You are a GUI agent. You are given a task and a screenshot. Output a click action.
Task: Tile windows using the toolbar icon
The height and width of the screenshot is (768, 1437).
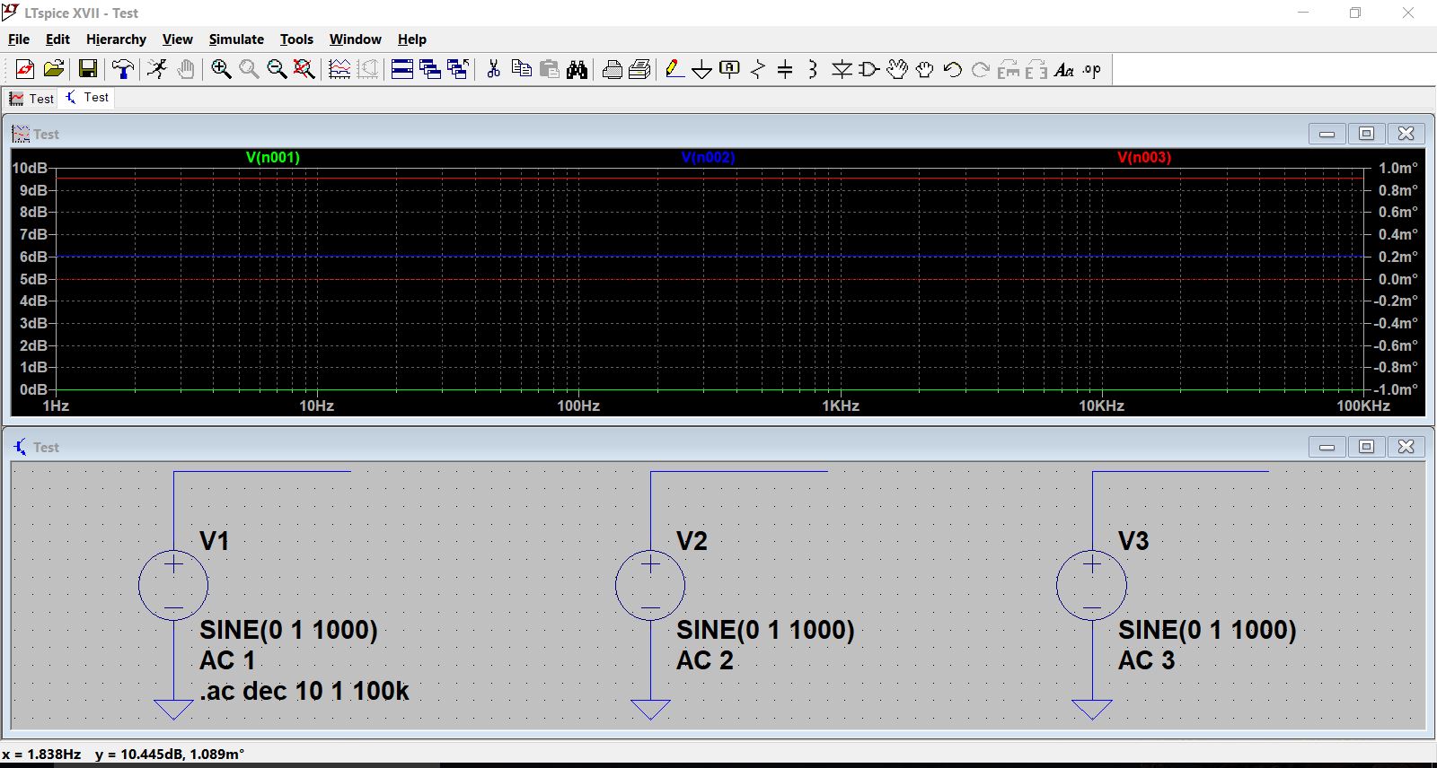point(402,69)
